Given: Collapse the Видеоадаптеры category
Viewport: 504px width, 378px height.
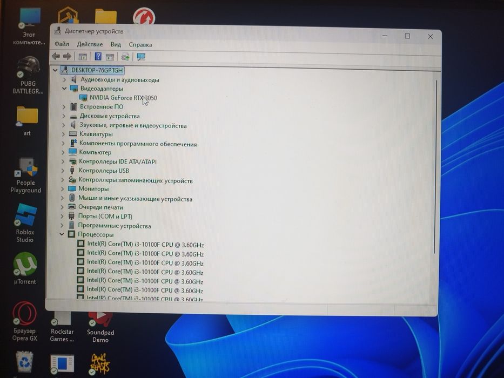Looking at the screenshot, I should [64, 89].
